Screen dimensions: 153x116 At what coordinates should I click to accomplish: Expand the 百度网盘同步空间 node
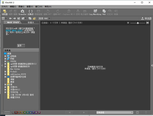5,77
